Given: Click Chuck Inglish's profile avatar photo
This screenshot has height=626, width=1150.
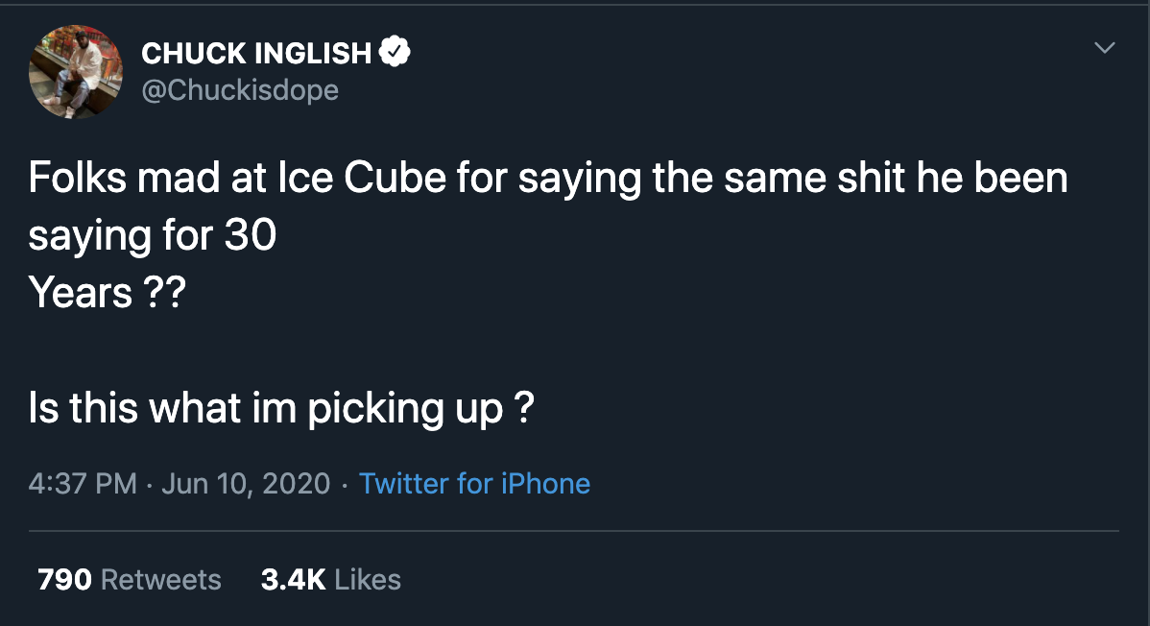Looking at the screenshot, I should coord(77,72).
